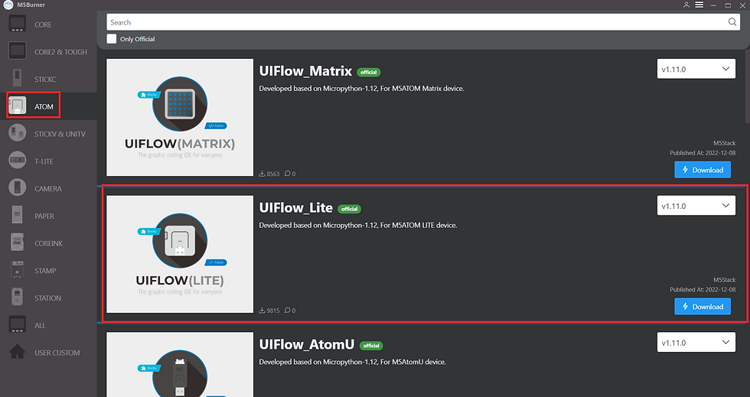Open the UIFlow_AtomU thumbnail image
Image resolution: width=750 pixels, height=397 pixels.
point(180,364)
